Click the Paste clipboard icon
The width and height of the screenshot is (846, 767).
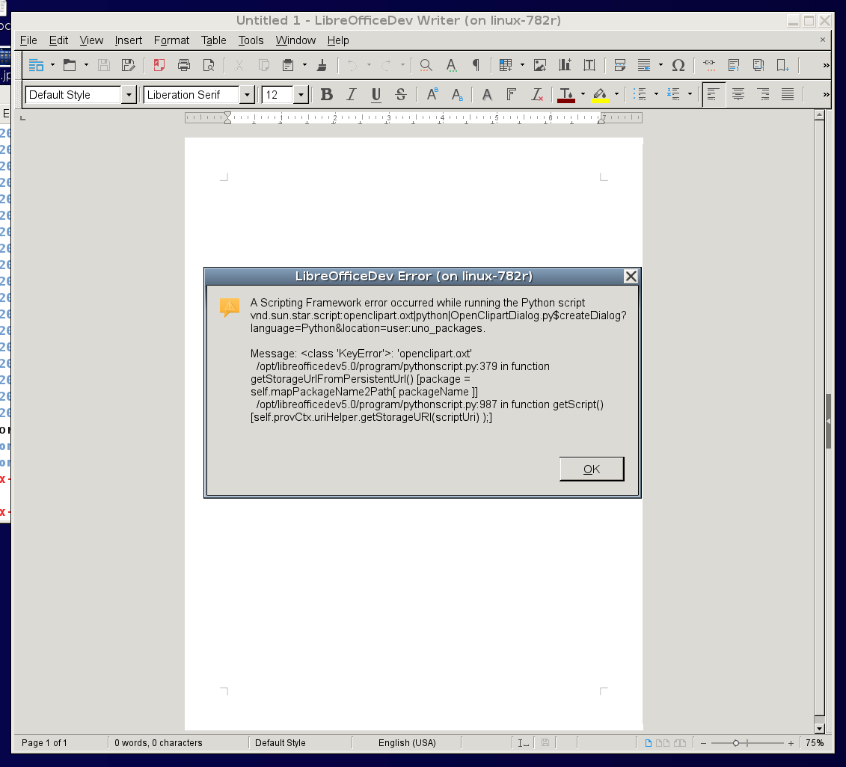tap(288, 65)
